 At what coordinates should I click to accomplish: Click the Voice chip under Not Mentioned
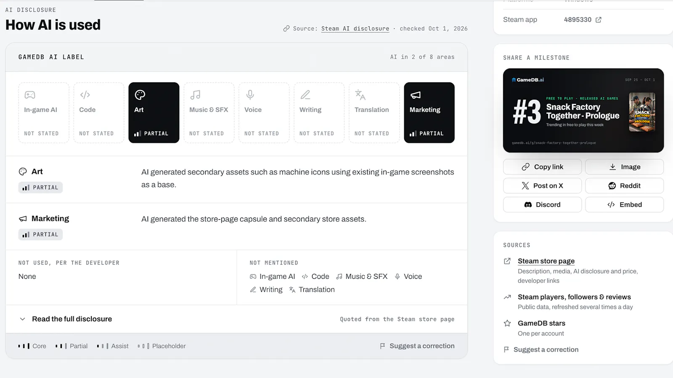pos(408,276)
